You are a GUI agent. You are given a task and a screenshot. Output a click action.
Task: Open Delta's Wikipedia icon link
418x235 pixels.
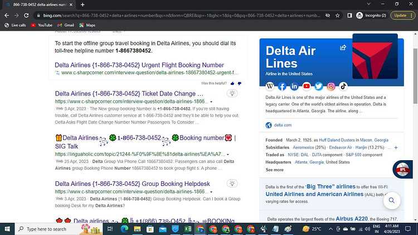click(270, 86)
